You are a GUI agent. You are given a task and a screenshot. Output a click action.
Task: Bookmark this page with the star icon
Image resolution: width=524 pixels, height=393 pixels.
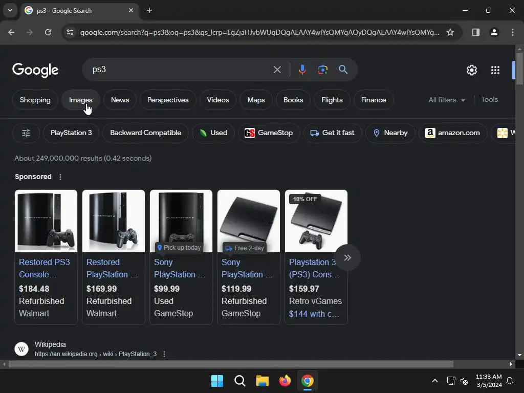click(450, 32)
